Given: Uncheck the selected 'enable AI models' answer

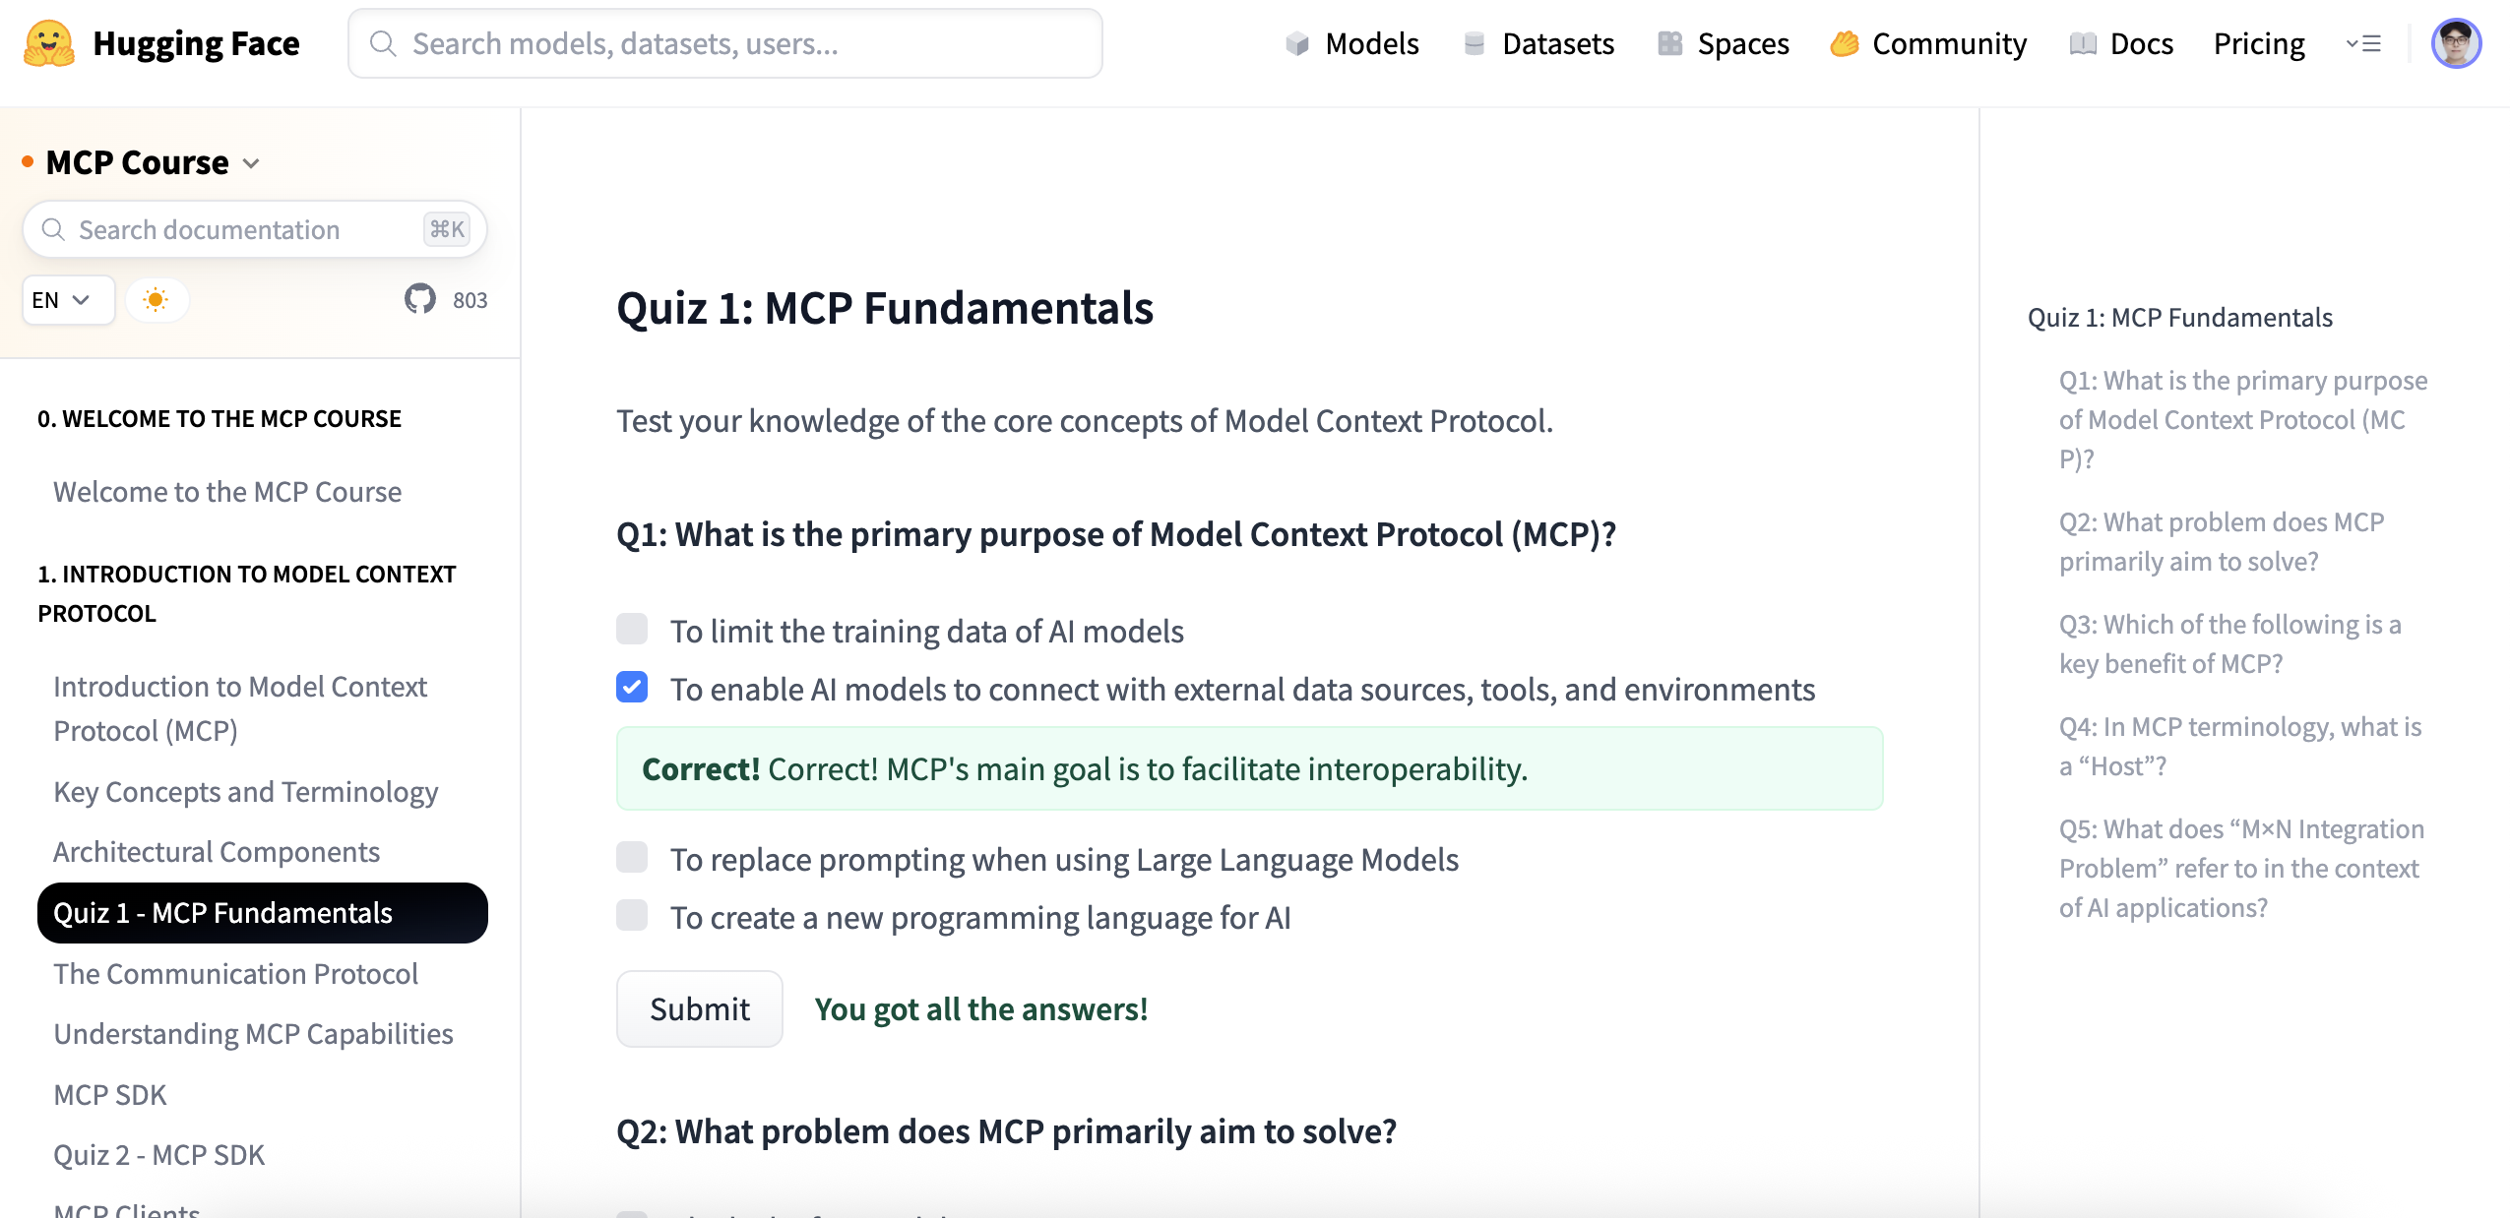Looking at the screenshot, I should [631, 689].
